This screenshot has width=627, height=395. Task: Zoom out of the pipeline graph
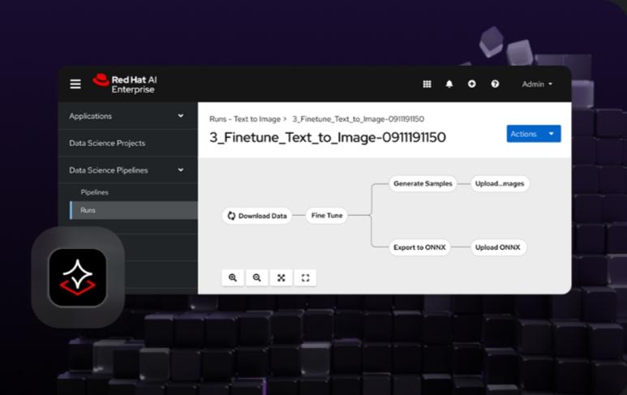click(x=257, y=277)
